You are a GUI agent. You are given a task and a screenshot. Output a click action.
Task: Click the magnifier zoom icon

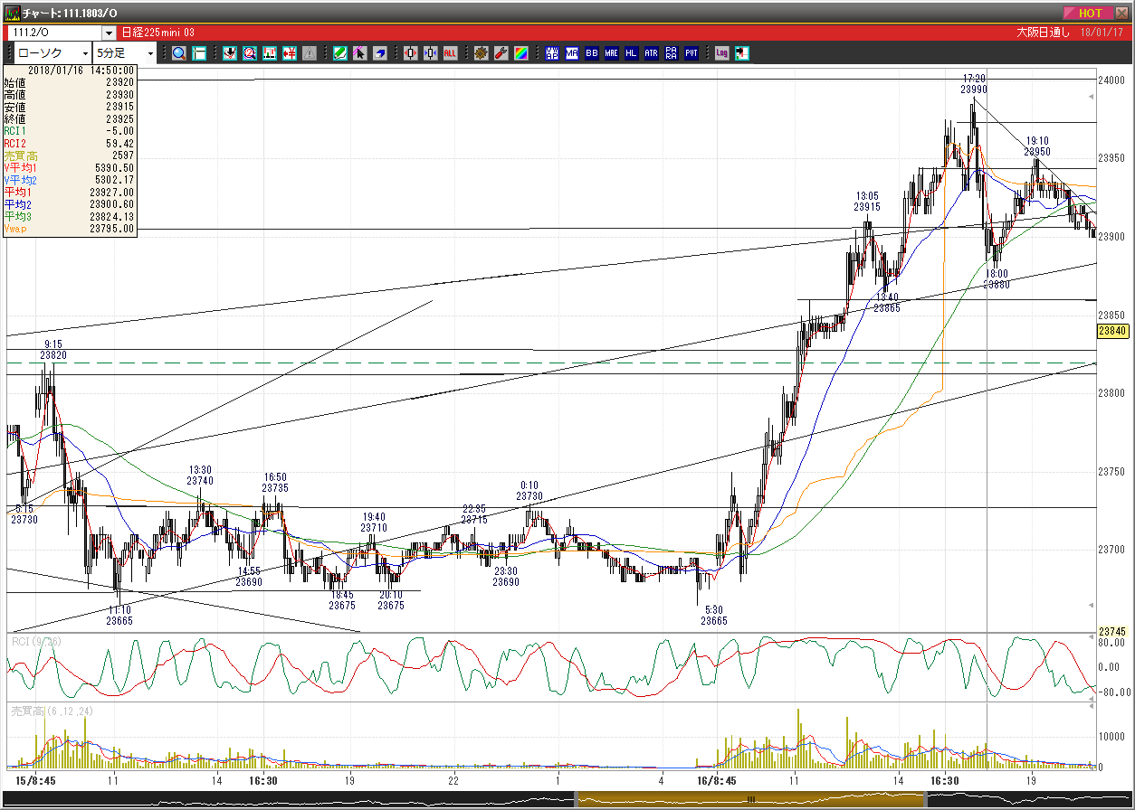(x=179, y=52)
